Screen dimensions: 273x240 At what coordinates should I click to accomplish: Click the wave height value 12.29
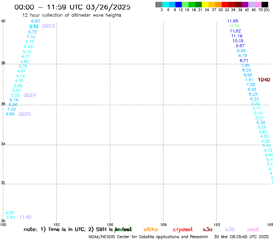[234, 26]
